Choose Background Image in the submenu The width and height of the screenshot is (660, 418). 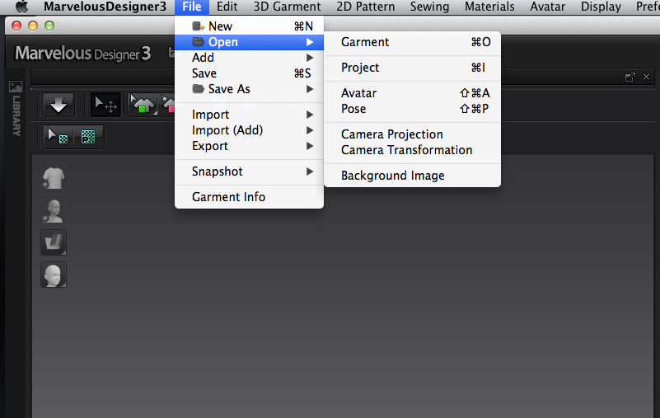[413, 176]
